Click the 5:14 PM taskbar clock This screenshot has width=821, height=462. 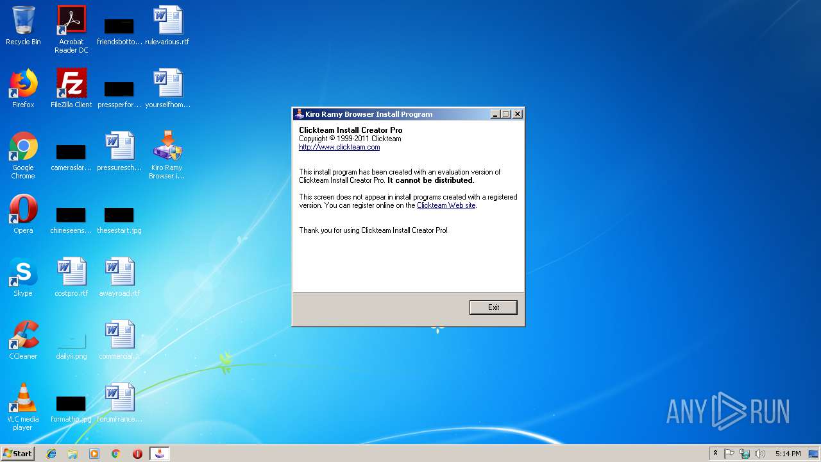click(x=788, y=454)
